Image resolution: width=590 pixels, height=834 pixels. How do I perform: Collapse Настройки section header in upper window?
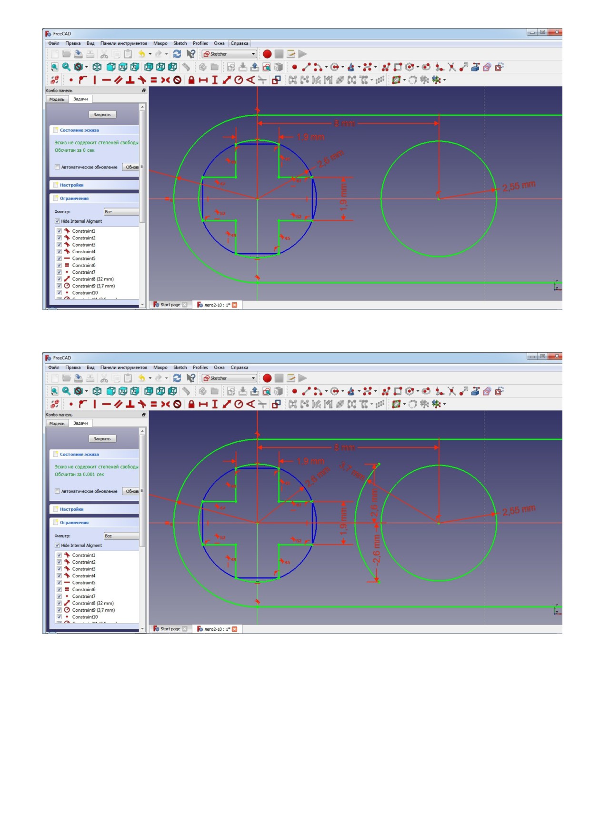94,185
